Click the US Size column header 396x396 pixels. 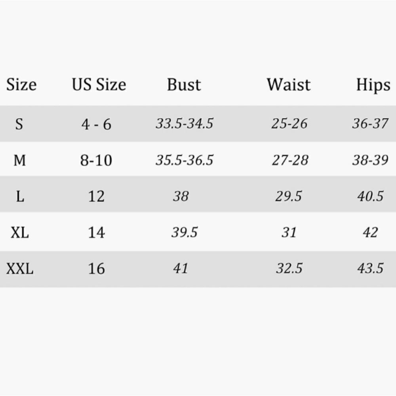(99, 85)
